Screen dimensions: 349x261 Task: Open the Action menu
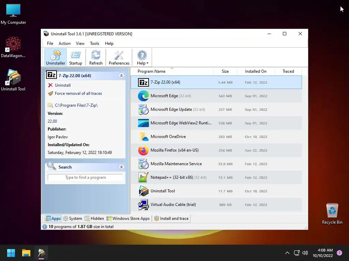tap(64, 43)
